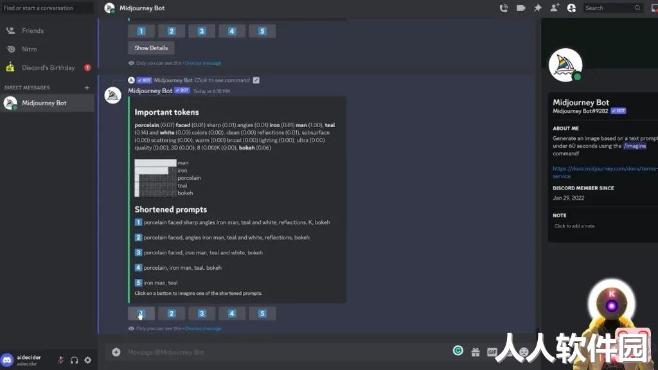Click the /imagine command mention
The image size is (658, 370).
point(634,146)
